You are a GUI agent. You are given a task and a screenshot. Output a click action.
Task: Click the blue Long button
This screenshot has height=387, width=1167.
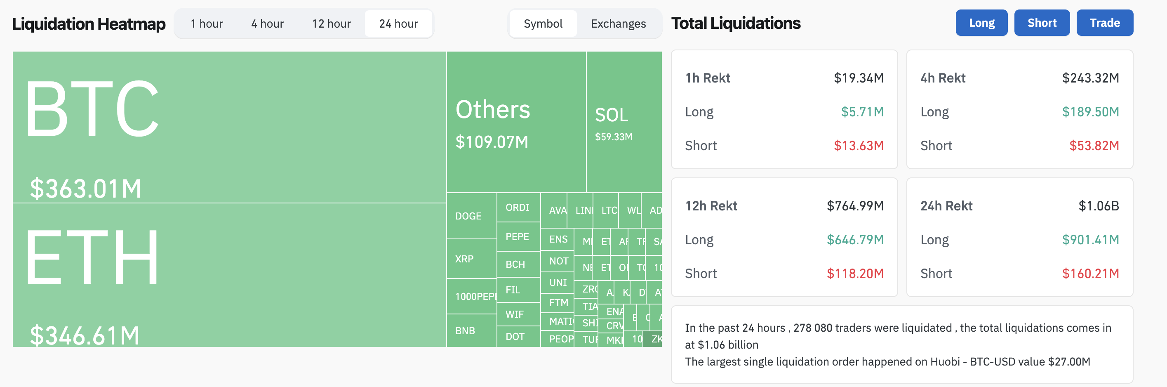(981, 23)
